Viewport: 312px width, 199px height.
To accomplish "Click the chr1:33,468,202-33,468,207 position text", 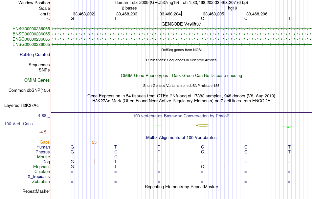I will [x=215, y=3].
